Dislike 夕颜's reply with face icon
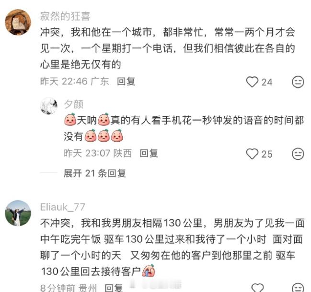Screen dimensions: 311x292 pyautogui.click(x=298, y=154)
